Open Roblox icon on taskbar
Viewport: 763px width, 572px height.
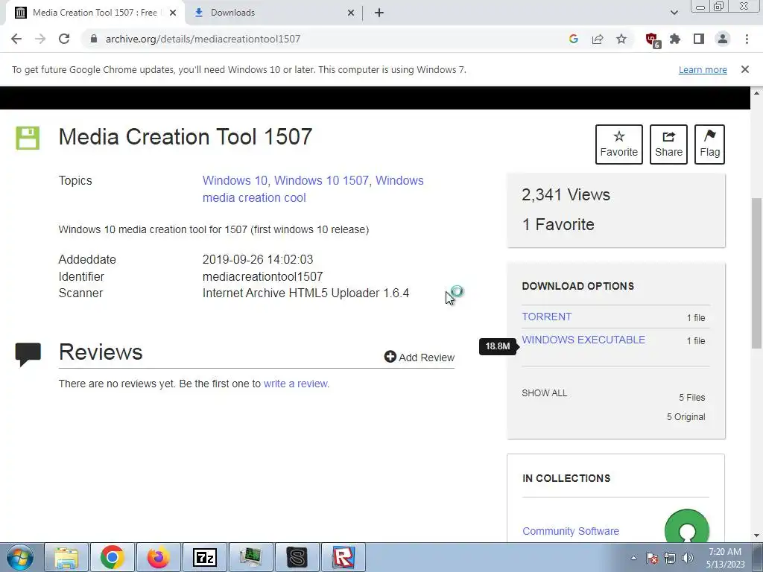(343, 557)
